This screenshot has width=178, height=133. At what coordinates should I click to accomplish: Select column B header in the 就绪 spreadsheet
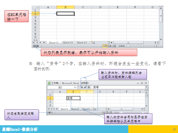[x=66, y=7]
